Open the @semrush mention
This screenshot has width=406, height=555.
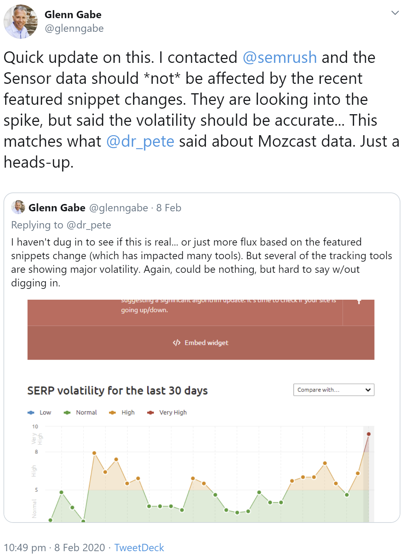279,58
